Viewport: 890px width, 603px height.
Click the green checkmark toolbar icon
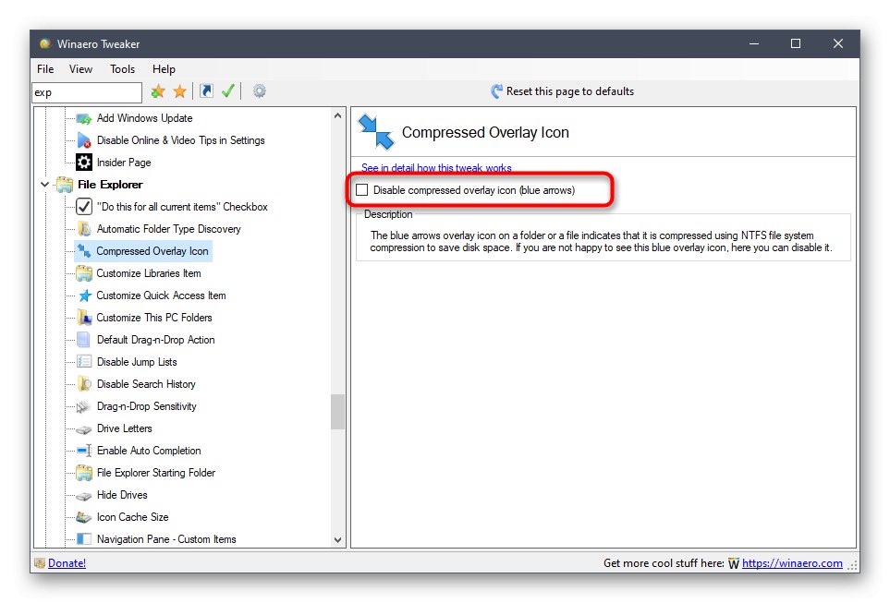pyautogui.click(x=228, y=90)
